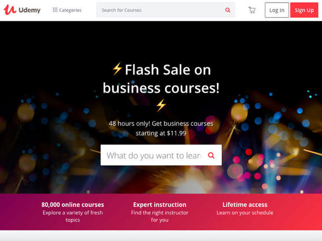Click 'Find the right instructor for you' text
The width and height of the screenshot is (322, 241).
(159, 216)
